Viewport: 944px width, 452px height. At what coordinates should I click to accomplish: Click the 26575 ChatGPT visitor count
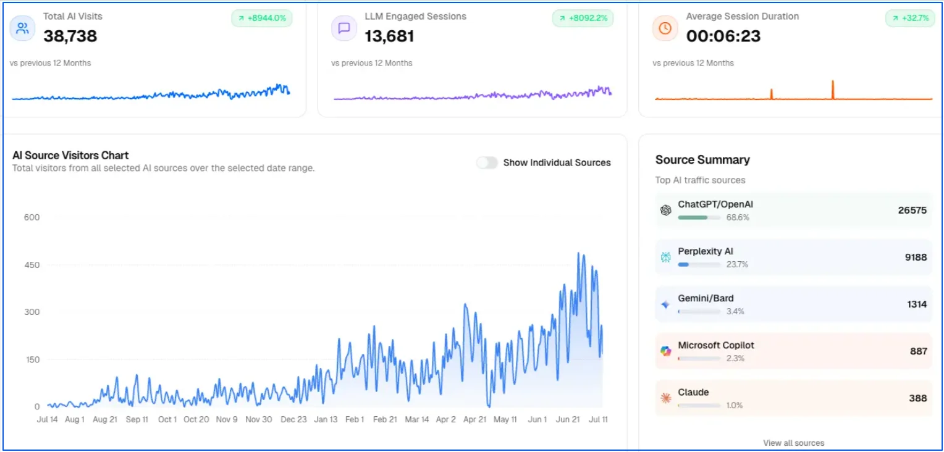[x=912, y=210]
